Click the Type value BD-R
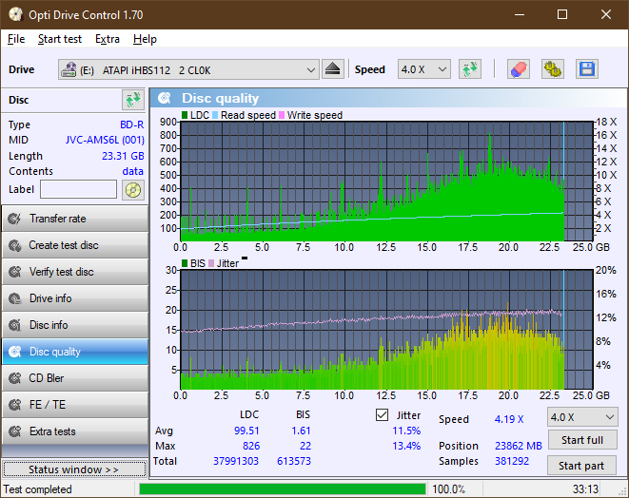This screenshot has height=498, width=629. tap(132, 124)
